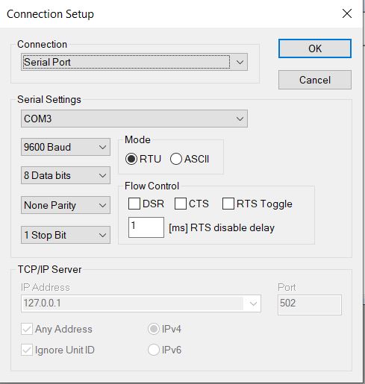Screen dimensions: 365x384
Task: Close the Connection Setup dialog
Action: pyautogui.click(x=347, y=13)
